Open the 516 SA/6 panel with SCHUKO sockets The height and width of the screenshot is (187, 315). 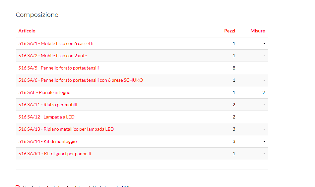click(81, 80)
